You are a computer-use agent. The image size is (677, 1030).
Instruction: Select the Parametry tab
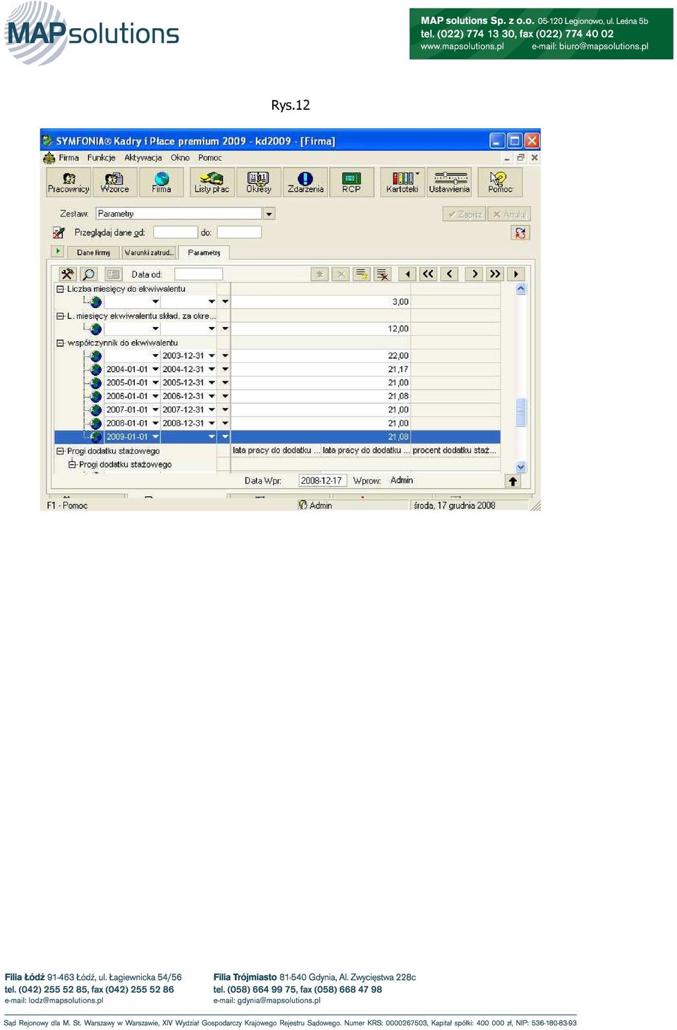(204, 252)
